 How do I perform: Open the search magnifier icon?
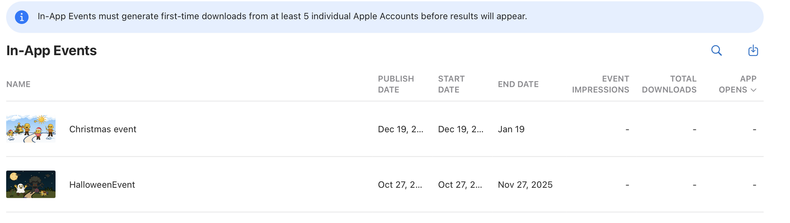(x=716, y=51)
